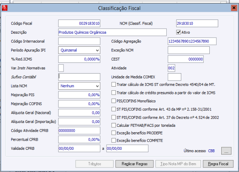Click the Código Internacional field
The width and height of the screenshot is (239, 172).
click(x=79, y=41)
